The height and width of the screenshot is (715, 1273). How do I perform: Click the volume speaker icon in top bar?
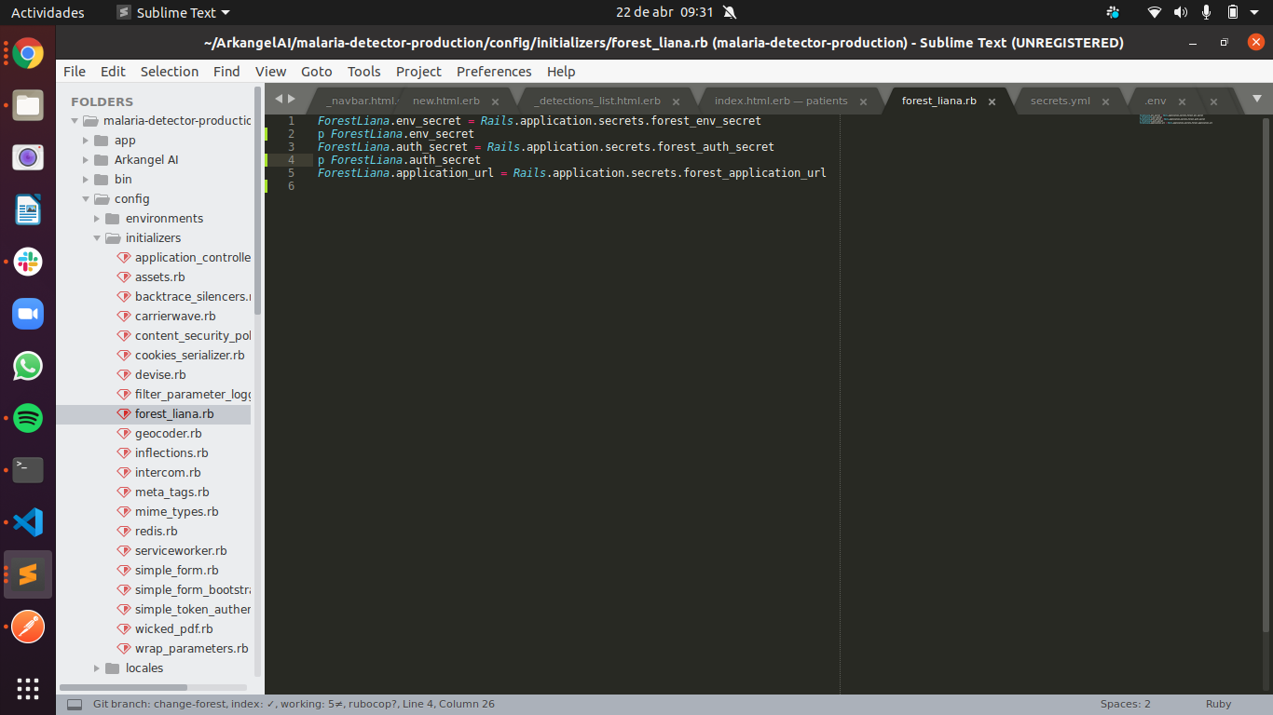[1181, 12]
